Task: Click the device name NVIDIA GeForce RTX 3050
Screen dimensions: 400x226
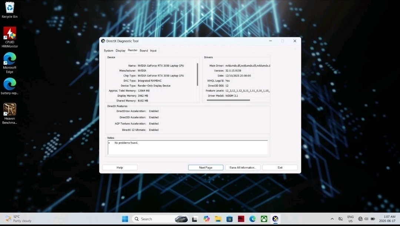Action: 161,66
